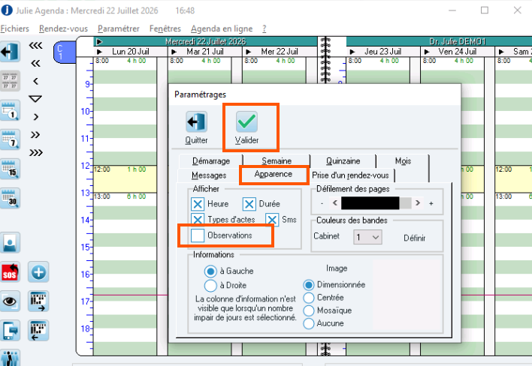The image size is (532, 366).
Task: Go forward far with triple right chevron
Action: coord(35,153)
